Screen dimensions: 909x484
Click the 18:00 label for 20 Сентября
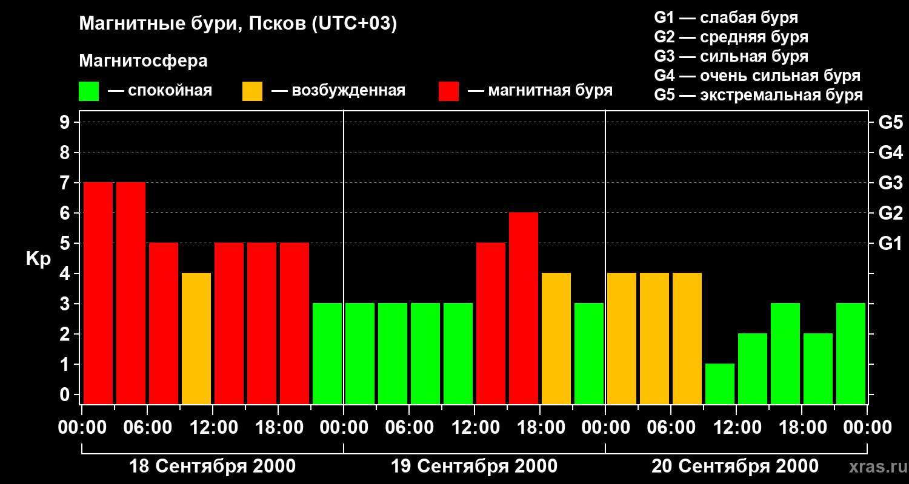point(802,428)
